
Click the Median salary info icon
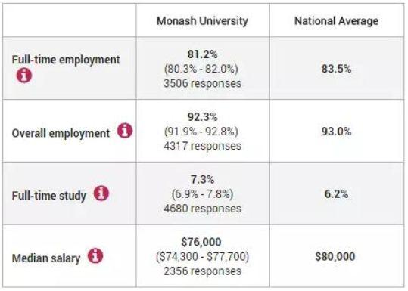tap(95, 256)
